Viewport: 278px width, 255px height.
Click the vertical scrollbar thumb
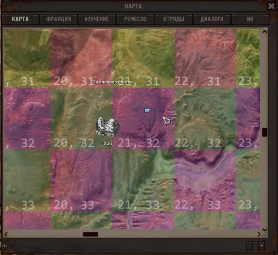pos(265,132)
